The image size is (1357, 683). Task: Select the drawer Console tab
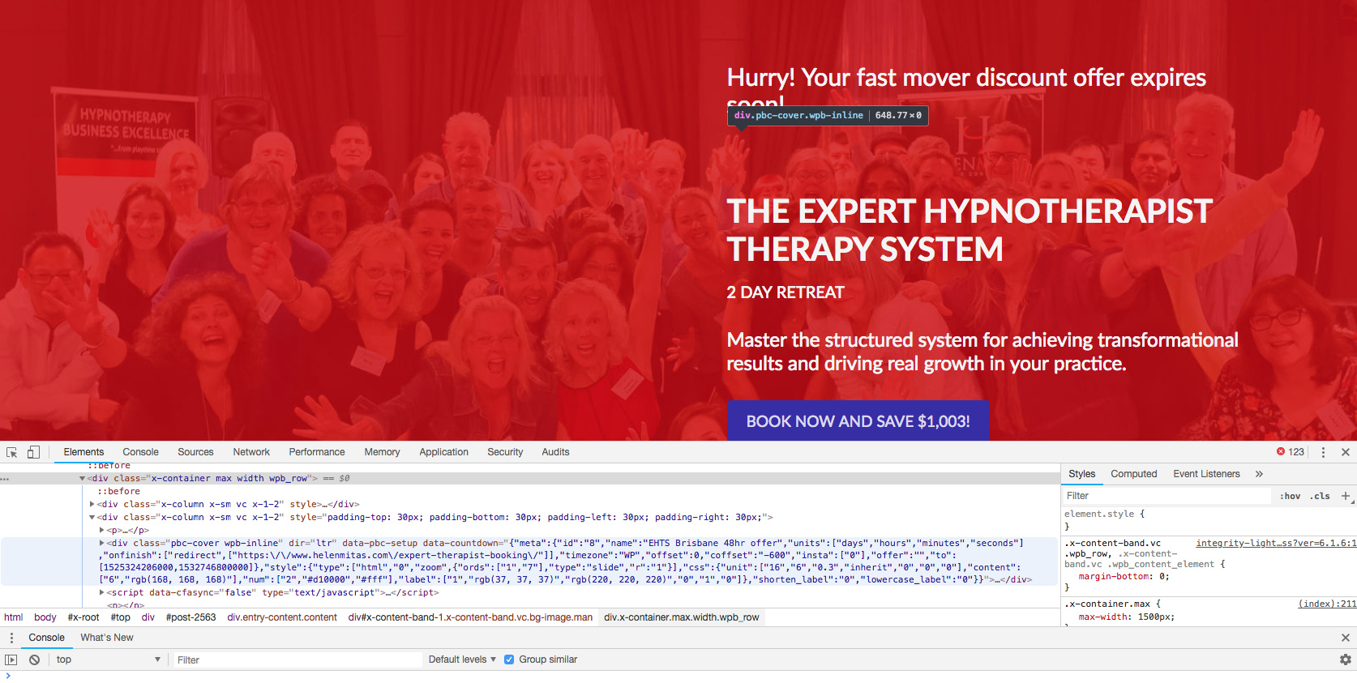pos(46,638)
